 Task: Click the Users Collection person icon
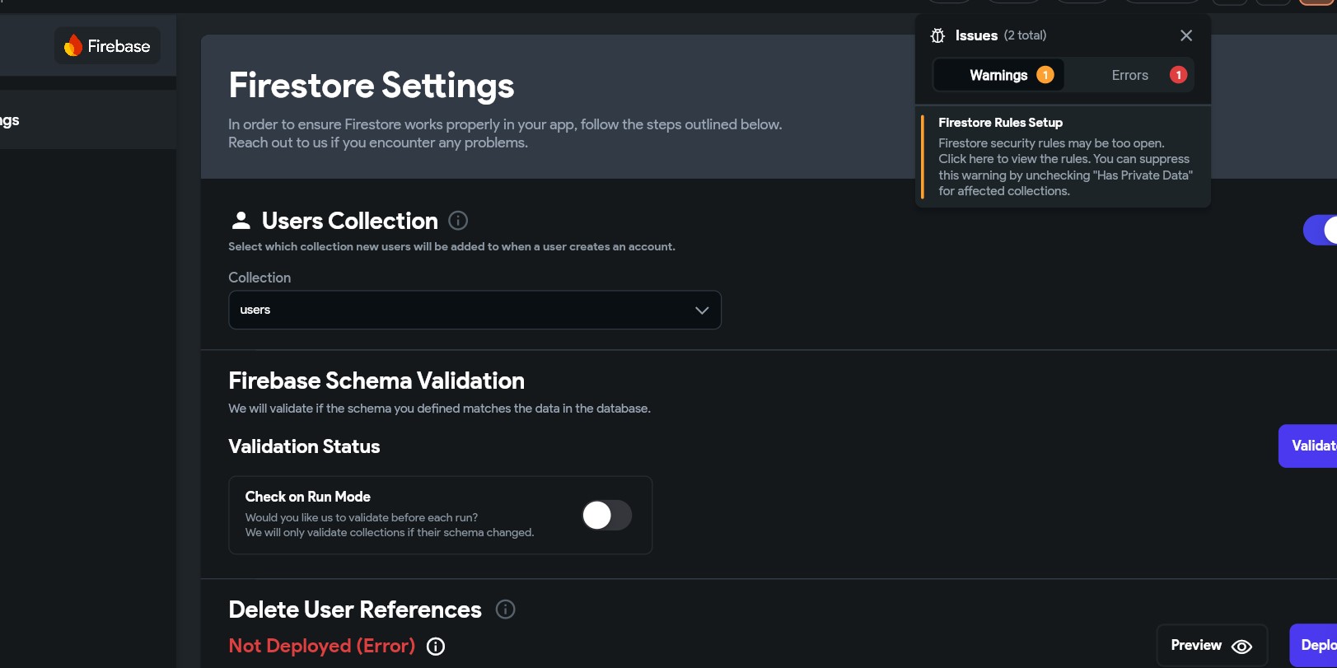coord(241,220)
